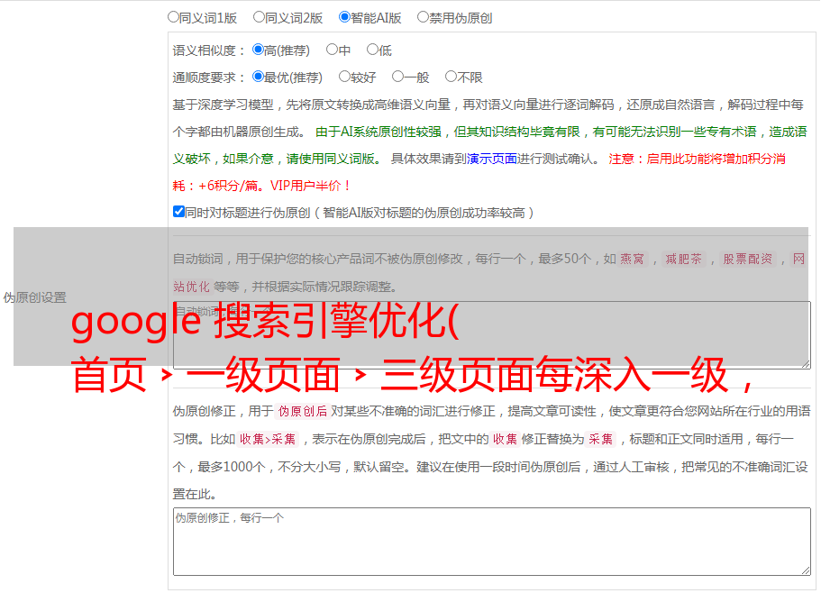Click the 伪原创设置 label
The image size is (821, 593).
[34, 297]
